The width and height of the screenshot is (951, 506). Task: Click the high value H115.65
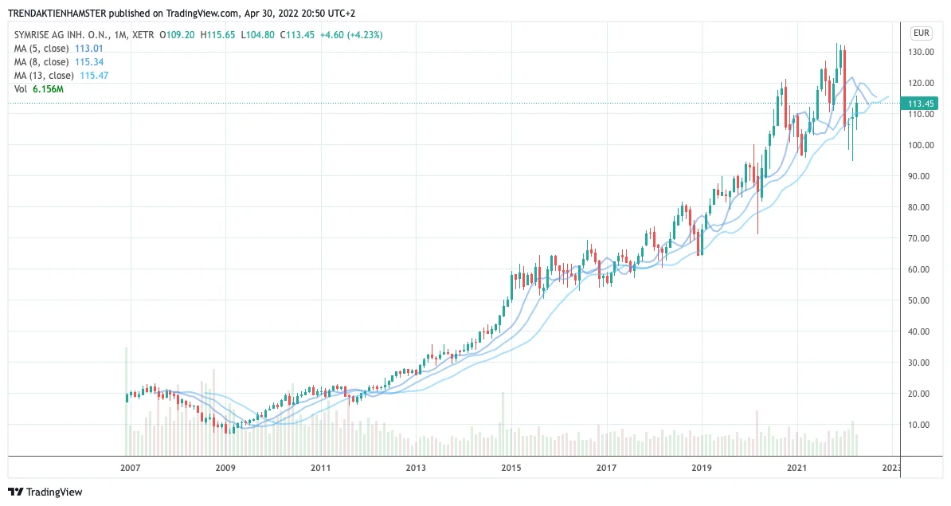[x=217, y=35]
